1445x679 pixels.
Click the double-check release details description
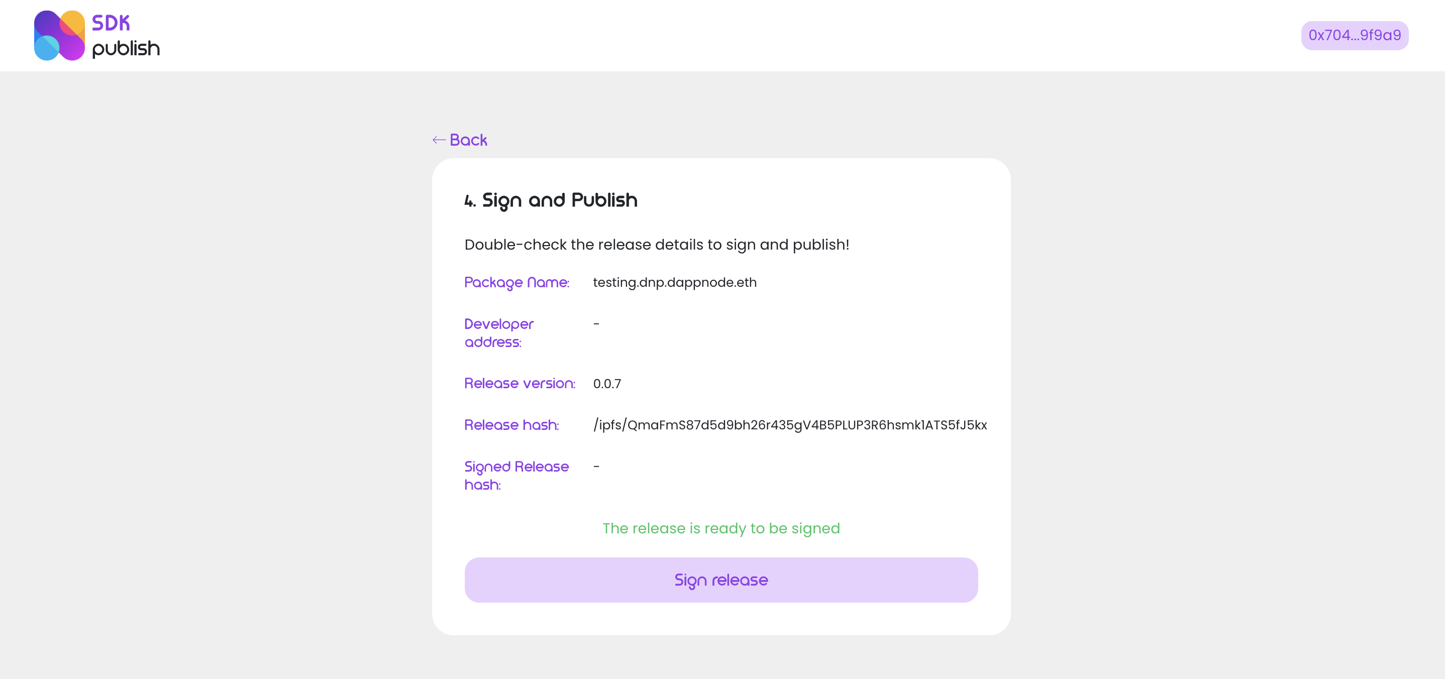coord(656,245)
